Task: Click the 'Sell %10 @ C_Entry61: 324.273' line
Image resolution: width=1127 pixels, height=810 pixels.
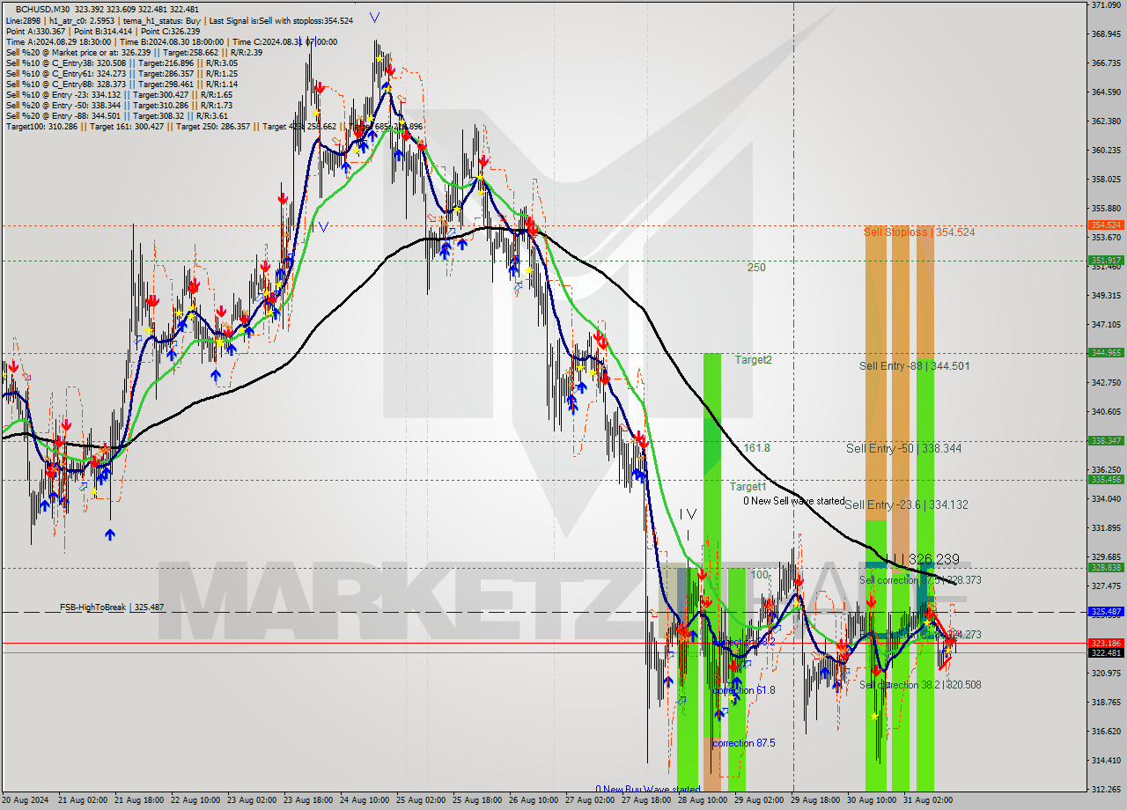Action: click(x=122, y=74)
